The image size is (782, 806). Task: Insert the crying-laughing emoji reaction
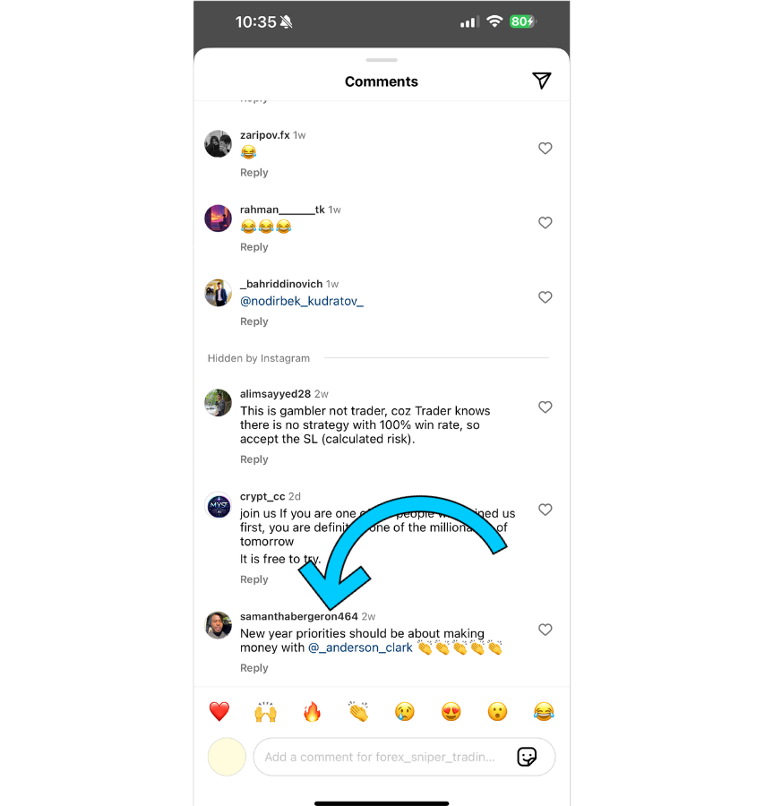[x=544, y=712]
